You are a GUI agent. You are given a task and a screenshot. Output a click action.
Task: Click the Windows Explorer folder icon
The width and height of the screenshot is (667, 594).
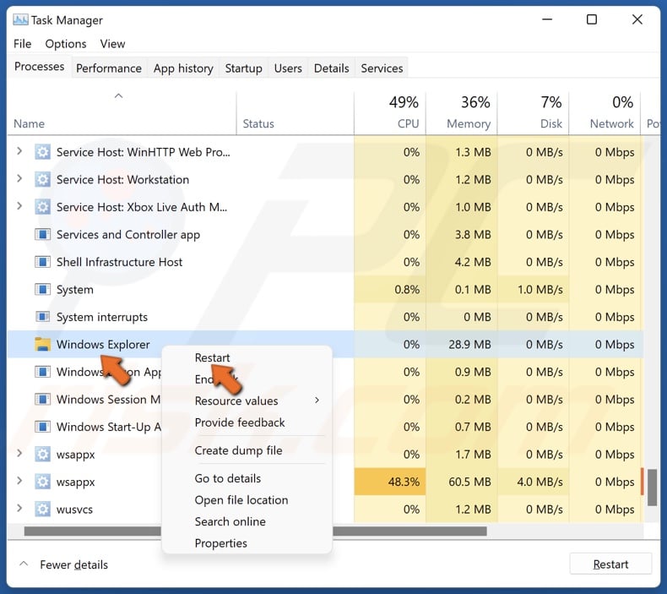pyautogui.click(x=42, y=344)
